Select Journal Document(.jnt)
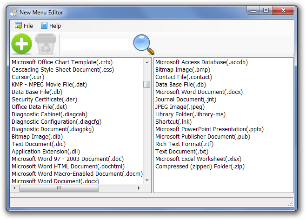The height and width of the screenshot is (220, 306). coord(186,100)
